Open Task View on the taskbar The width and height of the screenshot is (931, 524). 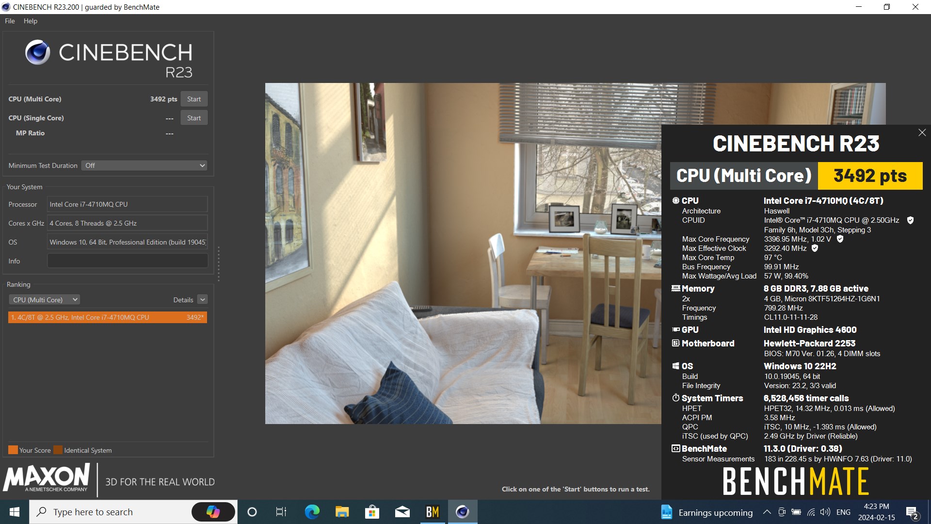tap(281, 512)
